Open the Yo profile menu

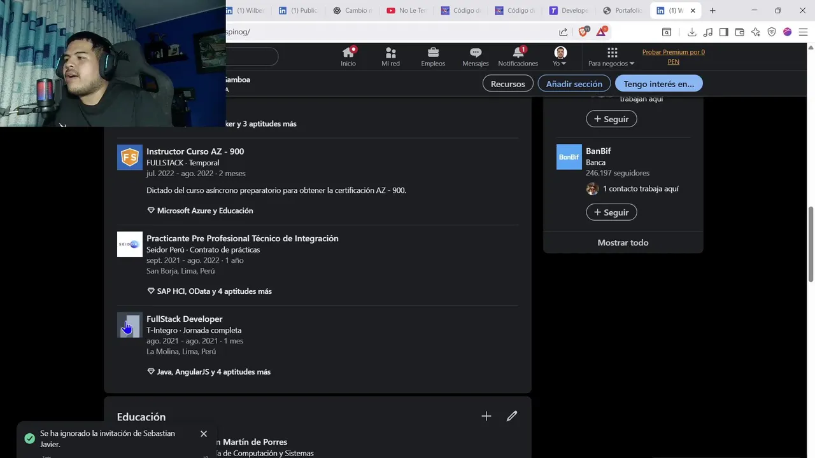click(x=560, y=57)
